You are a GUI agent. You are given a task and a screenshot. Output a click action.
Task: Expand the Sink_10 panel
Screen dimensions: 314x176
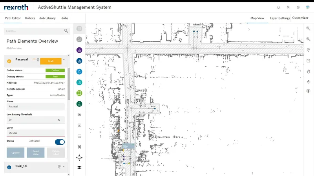tap(64, 167)
